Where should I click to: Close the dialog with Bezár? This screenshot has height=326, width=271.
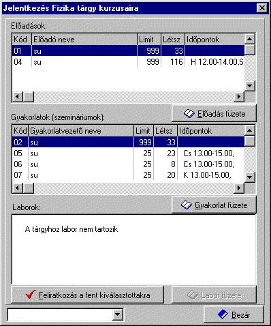[x=234, y=314]
